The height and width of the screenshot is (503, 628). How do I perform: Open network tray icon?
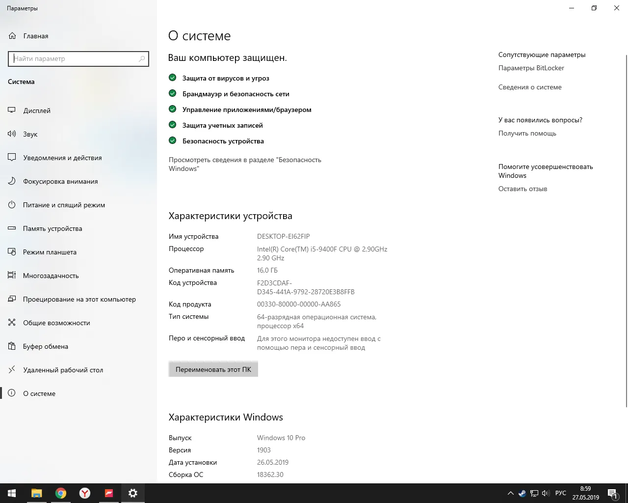tap(533, 493)
